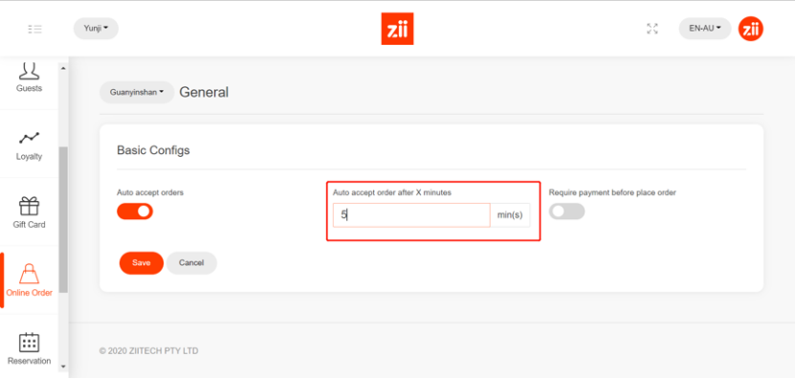Screen dimensions: 795x379
Task: Disable Auto accept orders switch
Action: pos(135,212)
